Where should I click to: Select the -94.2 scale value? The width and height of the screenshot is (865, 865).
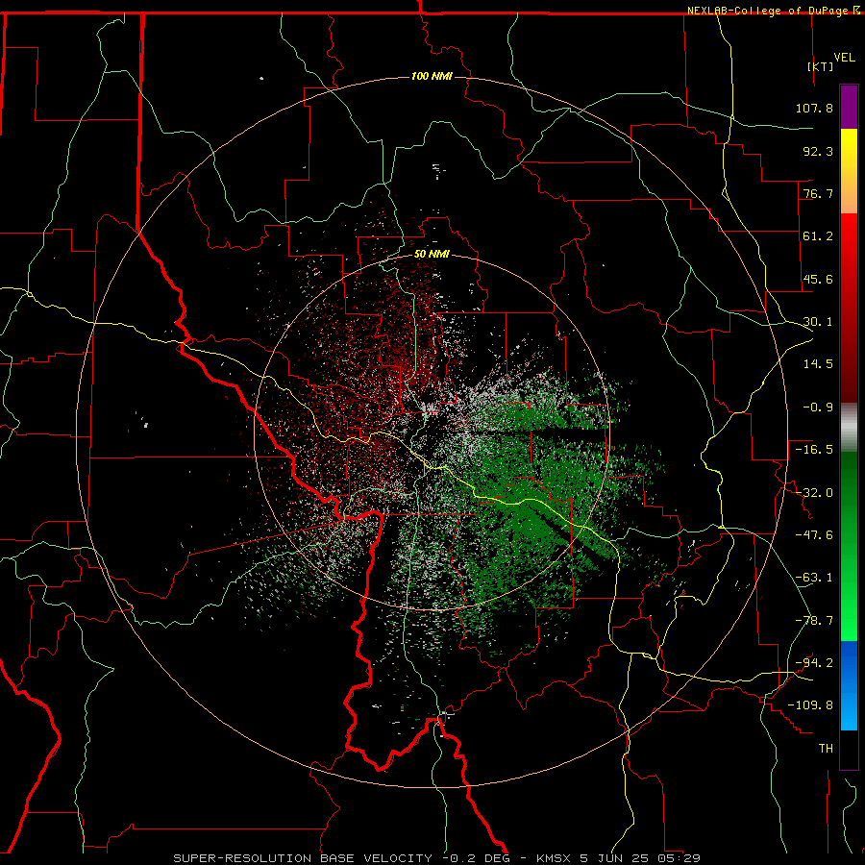pos(814,663)
